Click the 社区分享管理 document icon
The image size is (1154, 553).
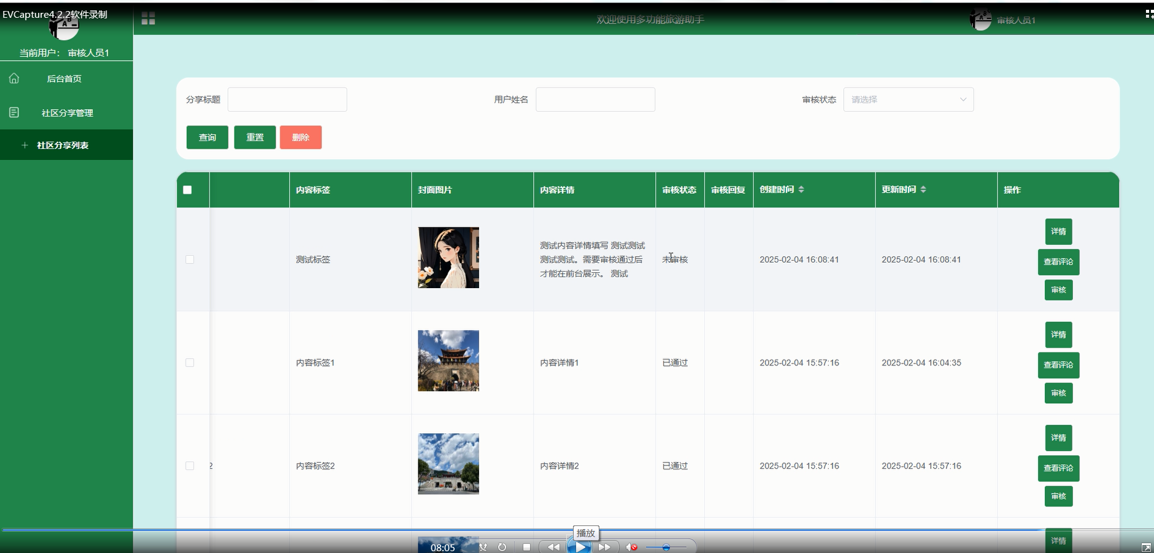(x=14, y=113)
